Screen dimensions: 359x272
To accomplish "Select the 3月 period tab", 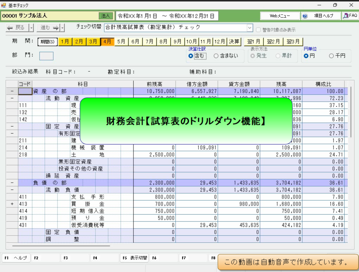I will tap(93, 42).
